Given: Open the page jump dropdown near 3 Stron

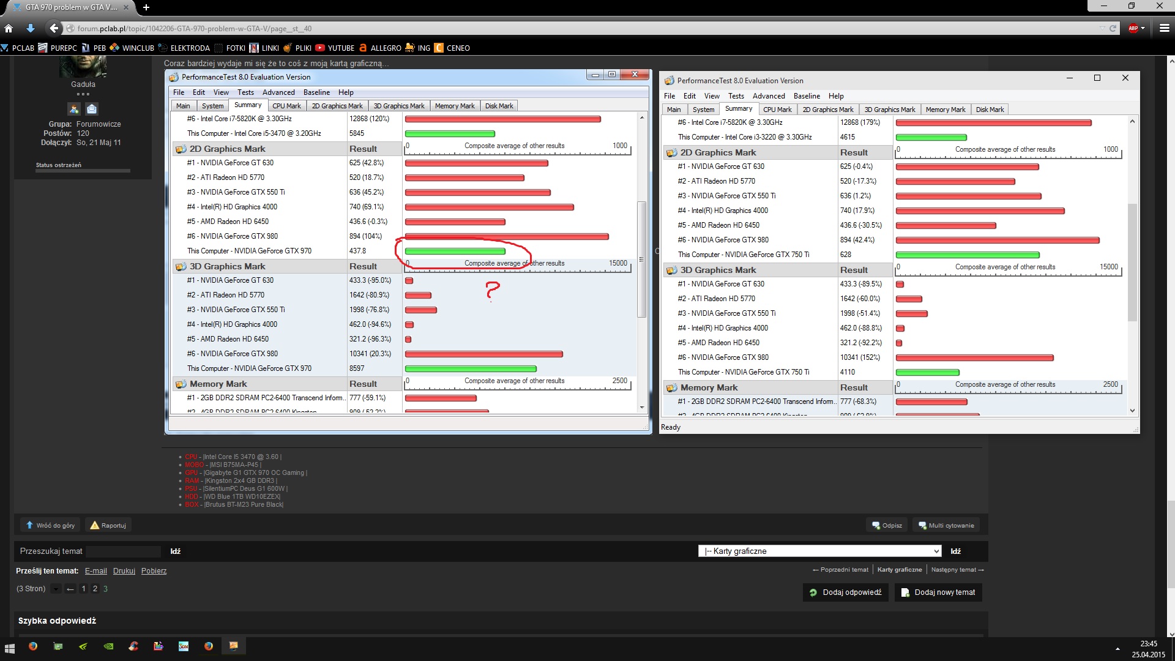Looking at the screenshot, I should [x=56, y=589].
